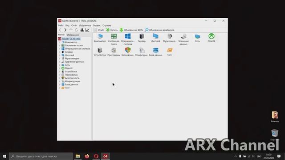Click the Купить buy button

pyautogui.click(x=112, y=30)
